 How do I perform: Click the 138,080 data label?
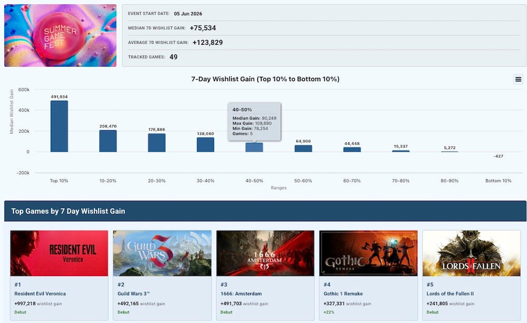pos(206,134)
